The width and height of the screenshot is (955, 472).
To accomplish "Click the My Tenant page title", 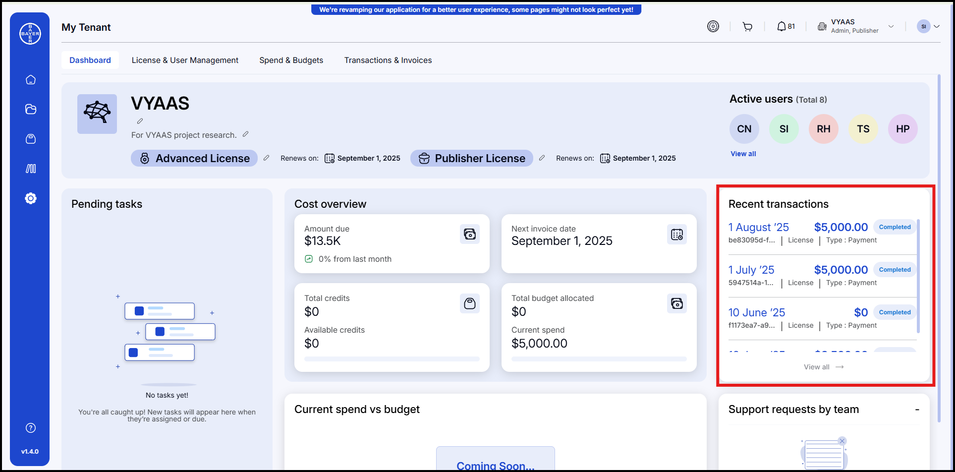I will coord(86,27).
